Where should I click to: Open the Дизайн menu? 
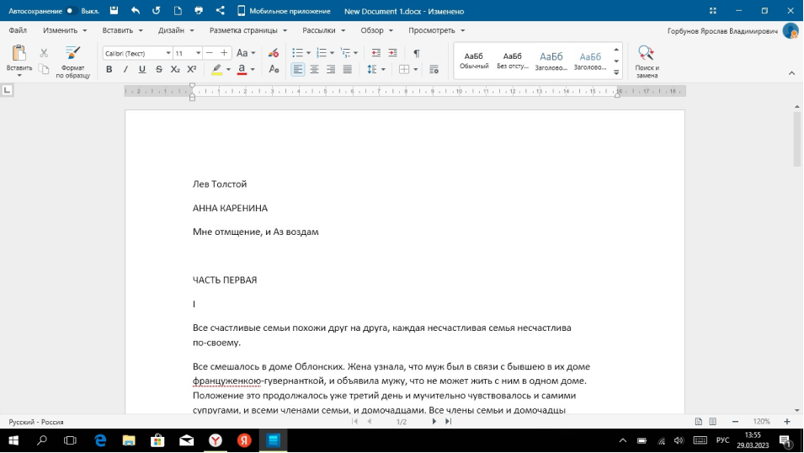176,30
